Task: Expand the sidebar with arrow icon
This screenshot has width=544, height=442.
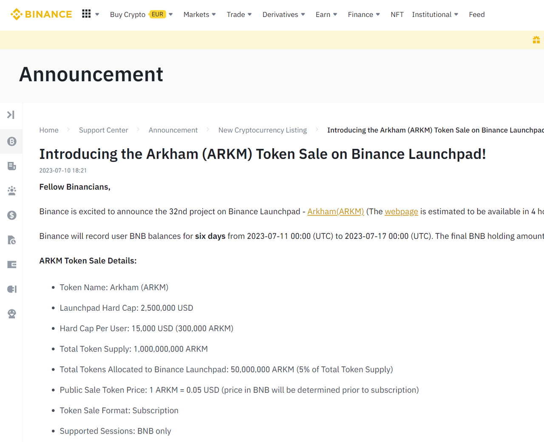Action: (11, 115)
